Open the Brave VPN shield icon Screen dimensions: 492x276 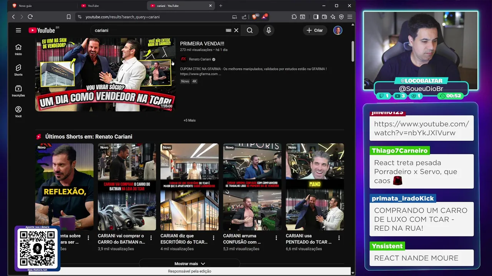click(341, 17)
